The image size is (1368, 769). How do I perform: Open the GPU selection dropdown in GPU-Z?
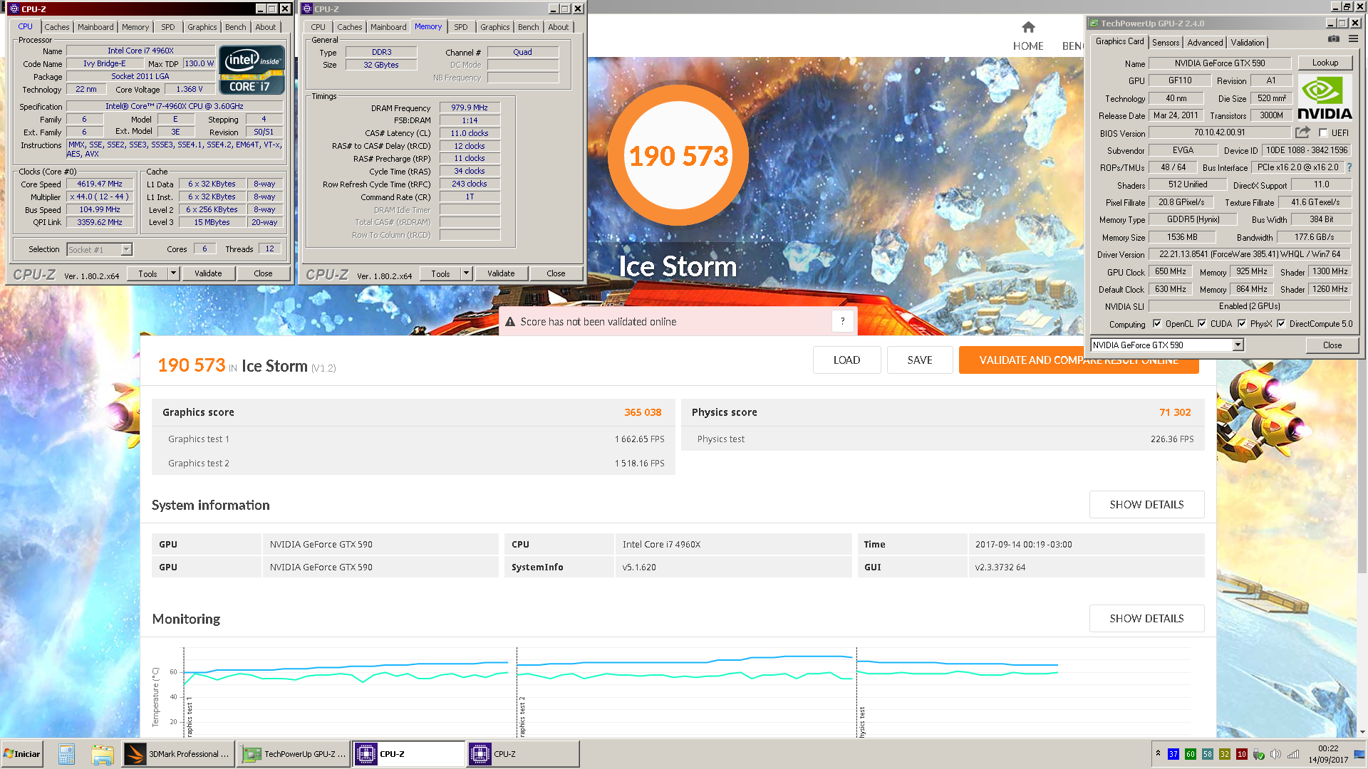point(1238,345)
